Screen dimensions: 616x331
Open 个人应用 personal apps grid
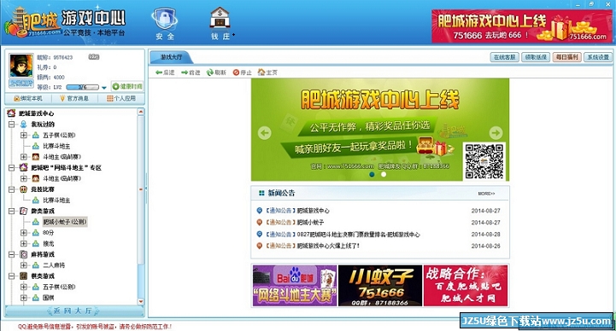(121, 98)
